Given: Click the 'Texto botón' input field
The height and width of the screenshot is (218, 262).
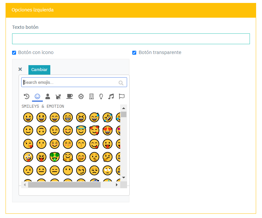Looking at the screenshot, I should point(131,39).
